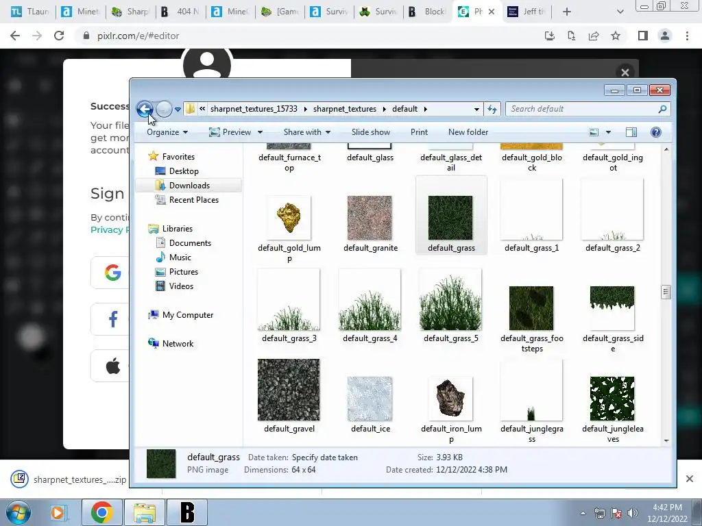This screenshot has width=702, height=526.
Task: Open Videos library
Action: [181, 286]
